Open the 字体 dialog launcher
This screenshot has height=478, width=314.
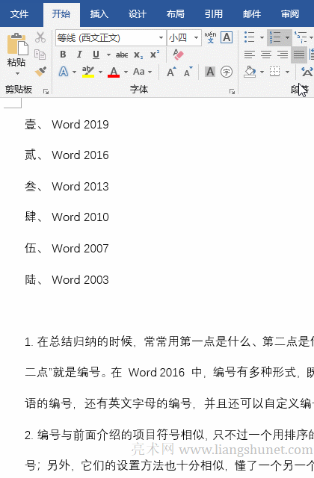click(x=232, y=91)
